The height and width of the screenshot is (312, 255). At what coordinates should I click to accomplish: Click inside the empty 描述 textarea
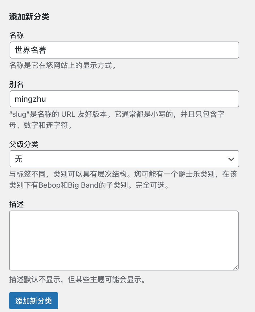124,240
